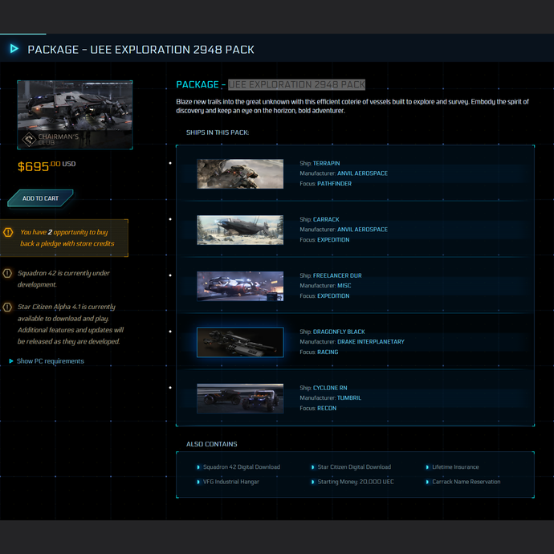Select the ship name CARRACK

326,219
